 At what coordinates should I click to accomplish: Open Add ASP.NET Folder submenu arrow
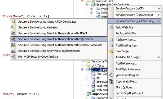[x=159, y=57]
